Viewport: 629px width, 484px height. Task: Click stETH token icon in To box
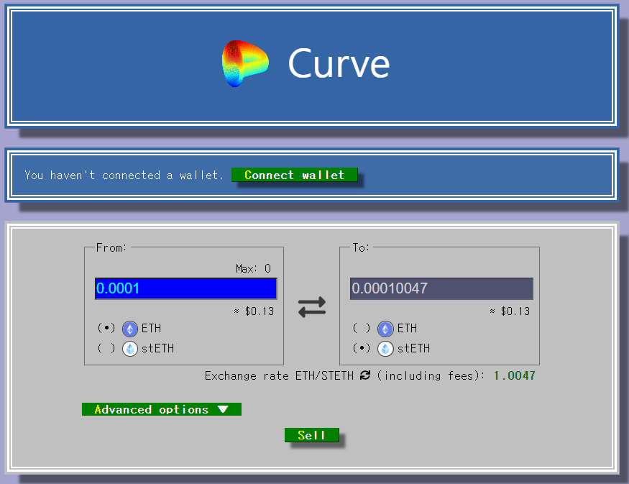pos(385,349)
